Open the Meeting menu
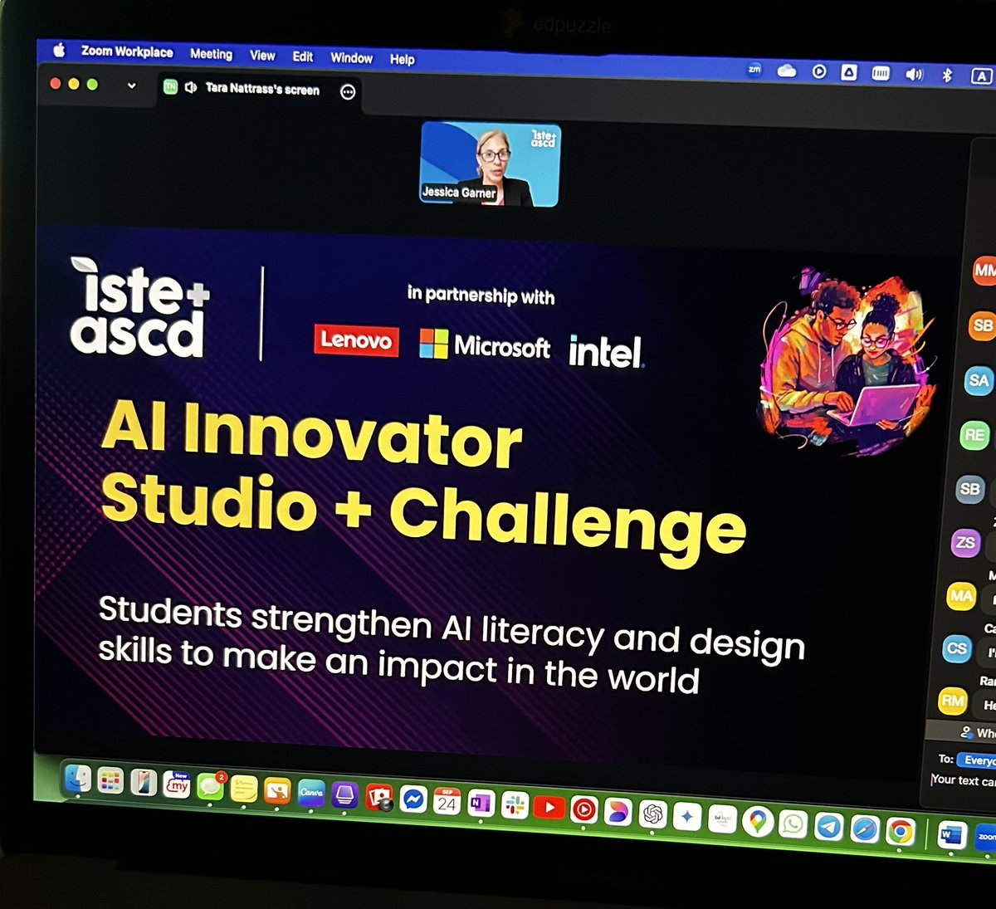The height and width of the screenshot is (909, 996). pyautogui.click(x=211, y=54)
